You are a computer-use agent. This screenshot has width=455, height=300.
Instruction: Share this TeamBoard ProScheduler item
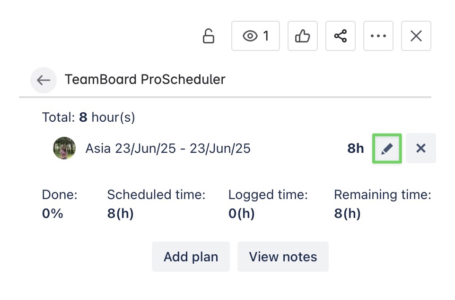[340, 36]
